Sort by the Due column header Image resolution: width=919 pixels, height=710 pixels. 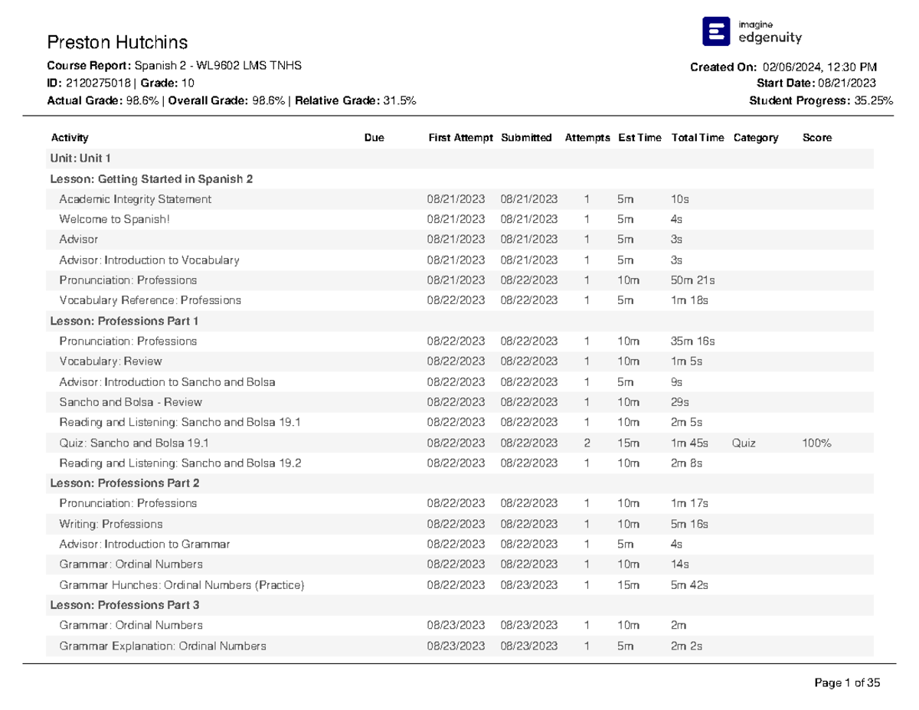373,138
